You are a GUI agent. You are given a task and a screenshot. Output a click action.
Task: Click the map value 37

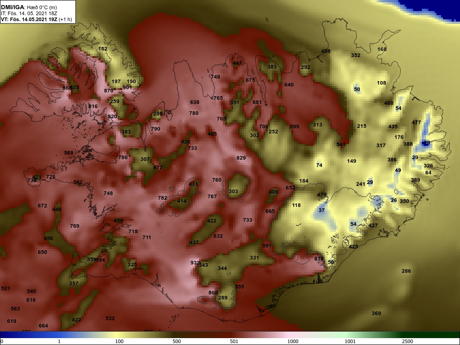[x=322, y=210]
